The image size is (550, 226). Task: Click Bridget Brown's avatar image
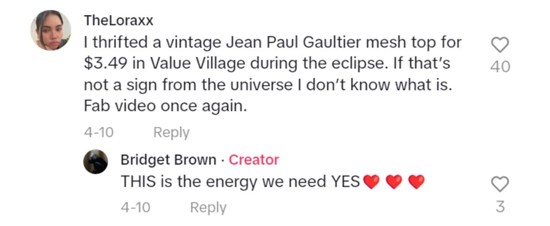tap(95, 161)
